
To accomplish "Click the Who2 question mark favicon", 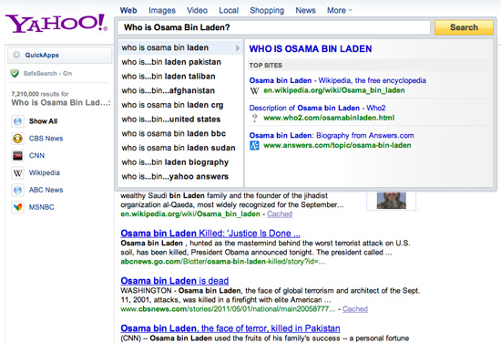I will pyautogui.click(x=254, y=118).
